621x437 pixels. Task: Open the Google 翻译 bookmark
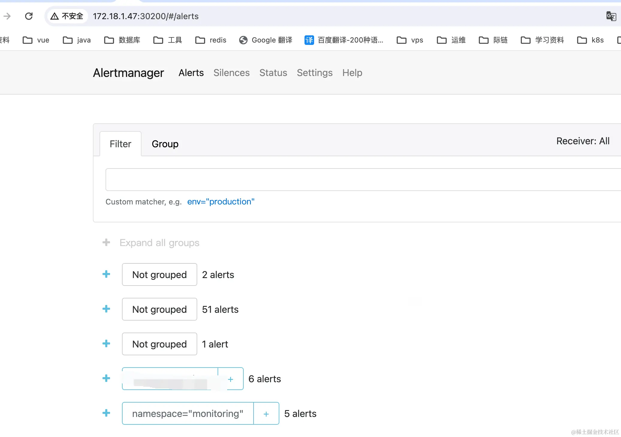[x=266, y=40]
